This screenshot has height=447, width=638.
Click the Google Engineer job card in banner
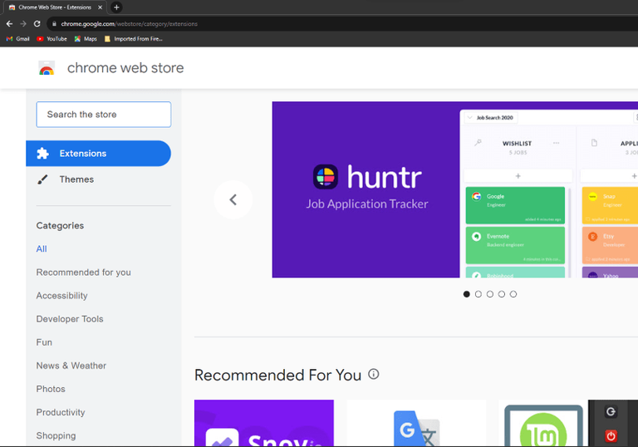(515, 205)
